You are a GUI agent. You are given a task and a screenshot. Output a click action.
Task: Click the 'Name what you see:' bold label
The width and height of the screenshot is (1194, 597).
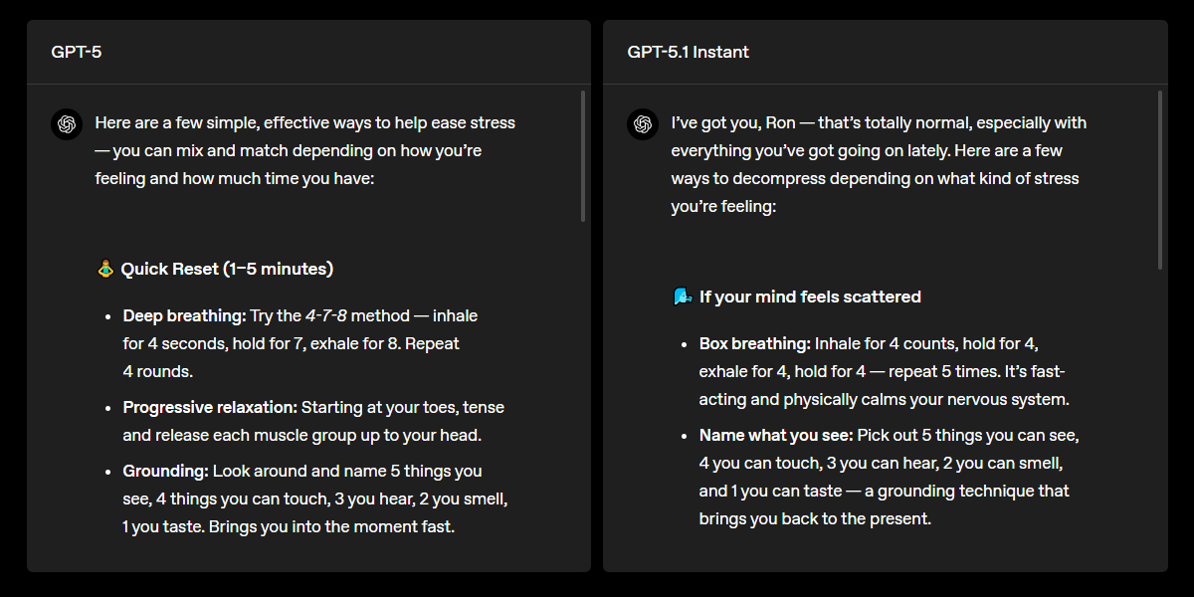click(776, 435)
